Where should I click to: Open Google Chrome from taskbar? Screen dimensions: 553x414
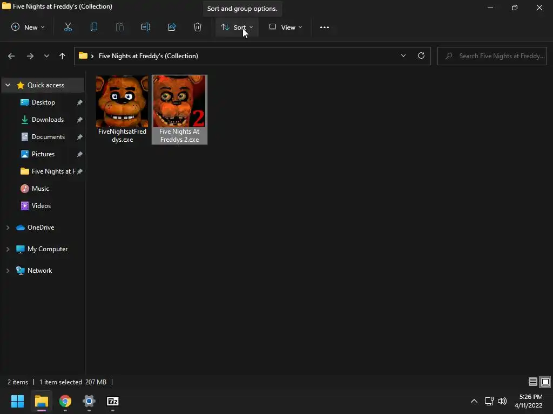pos(65,401)
